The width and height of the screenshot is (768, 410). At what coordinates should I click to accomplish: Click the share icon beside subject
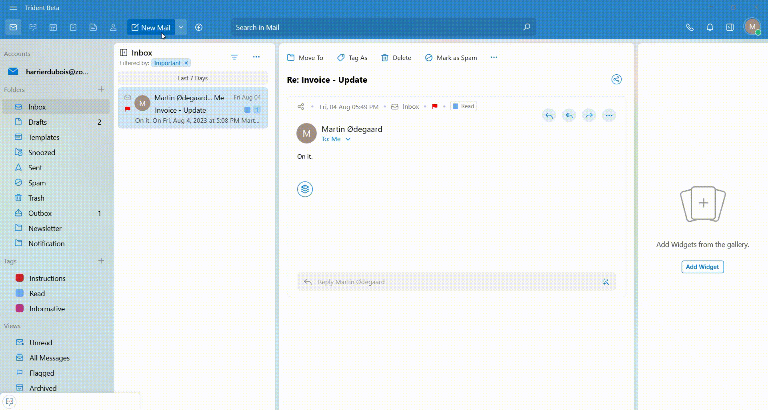coord(616,80)
